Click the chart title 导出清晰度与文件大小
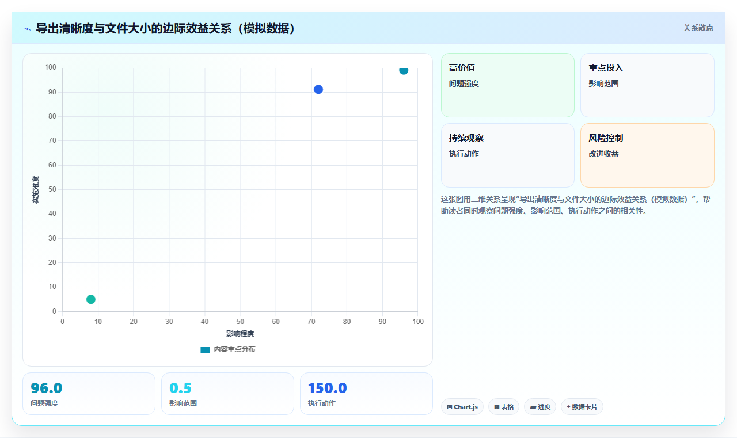737x438 pixels. 166,28
